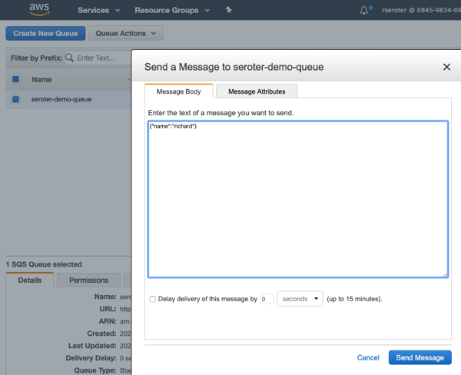Image resolution: width=461 pixels, height=375 pixels.
Task: Choose delay unit from seconds dropdown
Action: pos(300,299)
